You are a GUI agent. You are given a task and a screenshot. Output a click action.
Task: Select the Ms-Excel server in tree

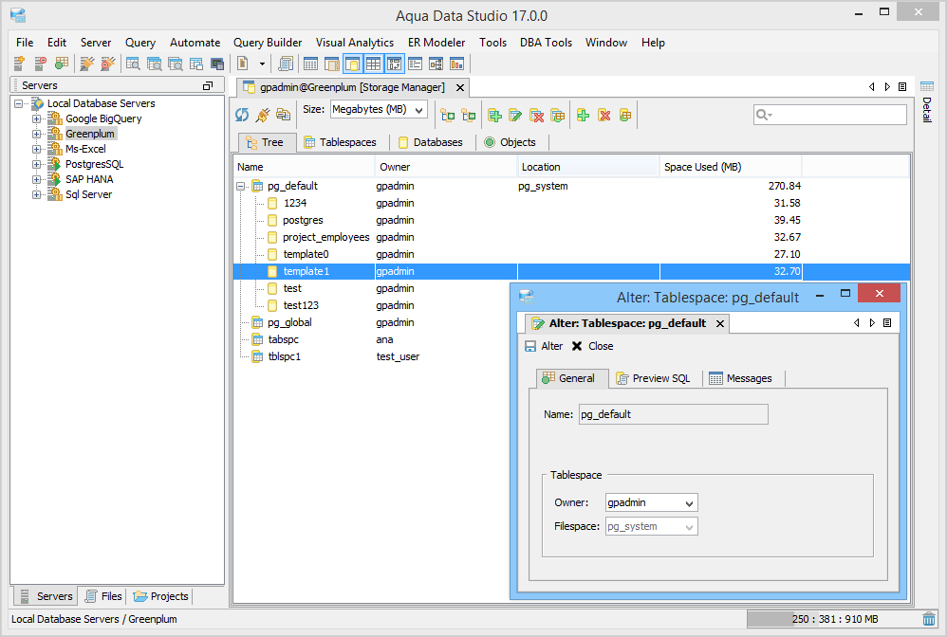85,149
